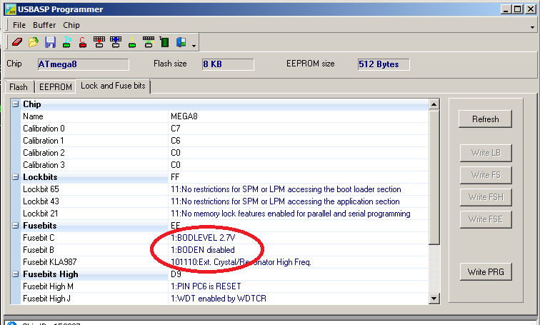Open the Buffer menu

click(x=44, y=25)
